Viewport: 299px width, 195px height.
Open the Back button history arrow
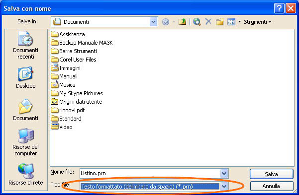tap(174, 22)
